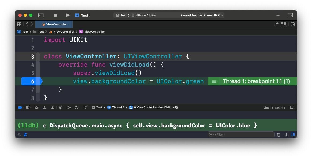Click the Simulate Location icon
The width and height of the screenshot is (312, 158).
pos(85,107)
